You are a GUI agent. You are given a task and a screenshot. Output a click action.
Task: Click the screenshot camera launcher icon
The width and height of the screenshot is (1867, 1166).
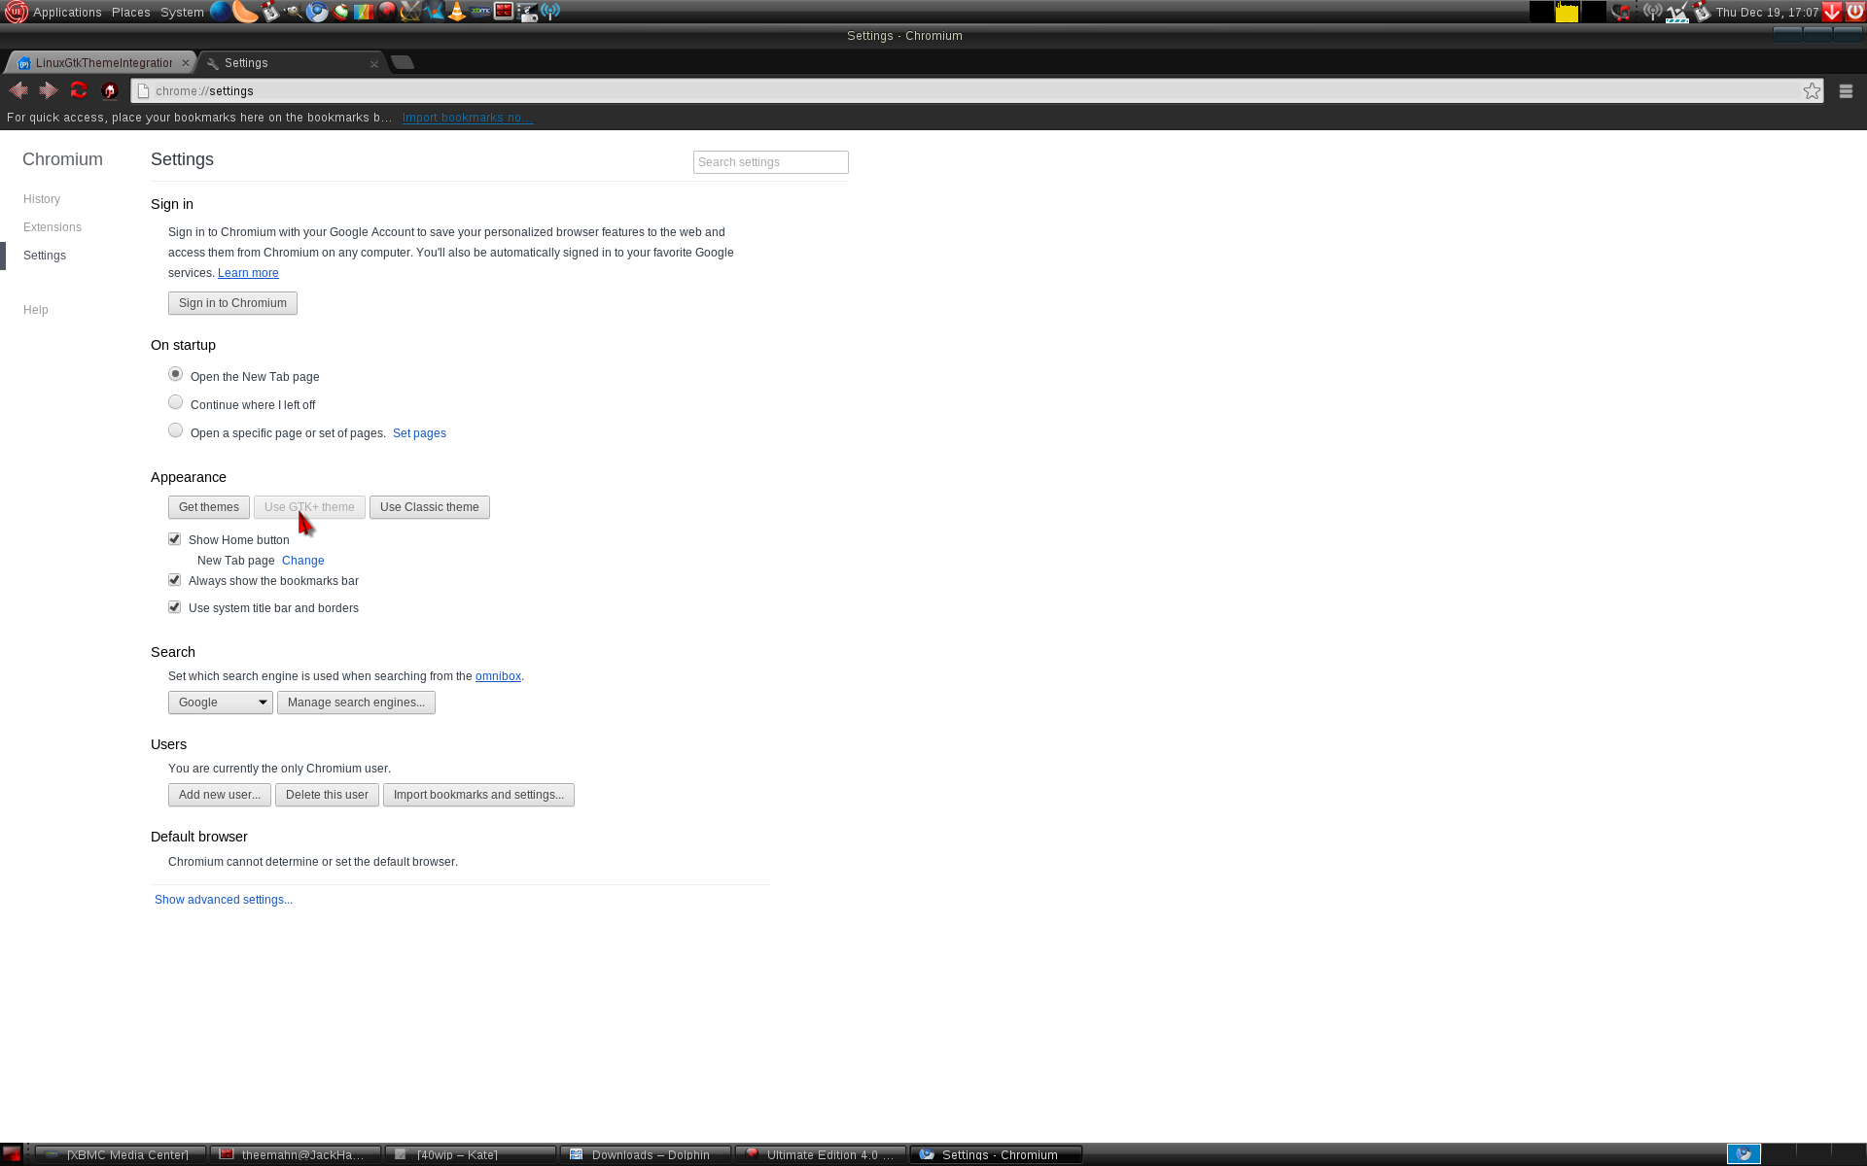[x=527, y=12]
